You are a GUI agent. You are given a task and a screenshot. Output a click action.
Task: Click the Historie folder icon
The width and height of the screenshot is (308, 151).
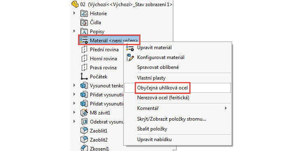[x=84, y=14]
